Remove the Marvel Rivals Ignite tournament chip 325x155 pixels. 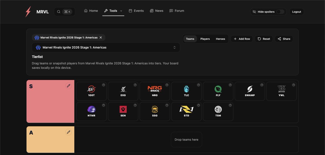(101, 38)
